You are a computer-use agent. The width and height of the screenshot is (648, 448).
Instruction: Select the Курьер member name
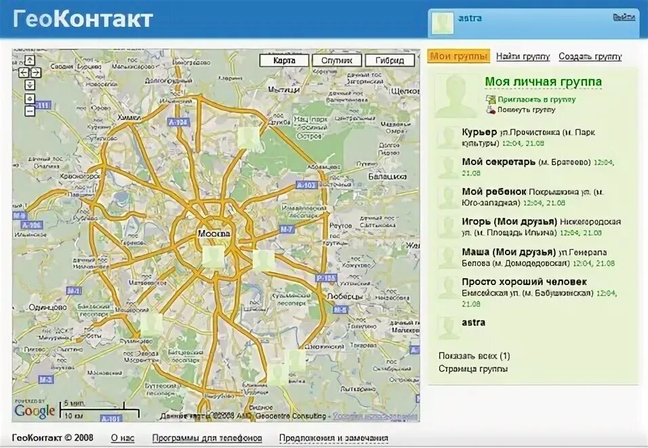[479, 132]
